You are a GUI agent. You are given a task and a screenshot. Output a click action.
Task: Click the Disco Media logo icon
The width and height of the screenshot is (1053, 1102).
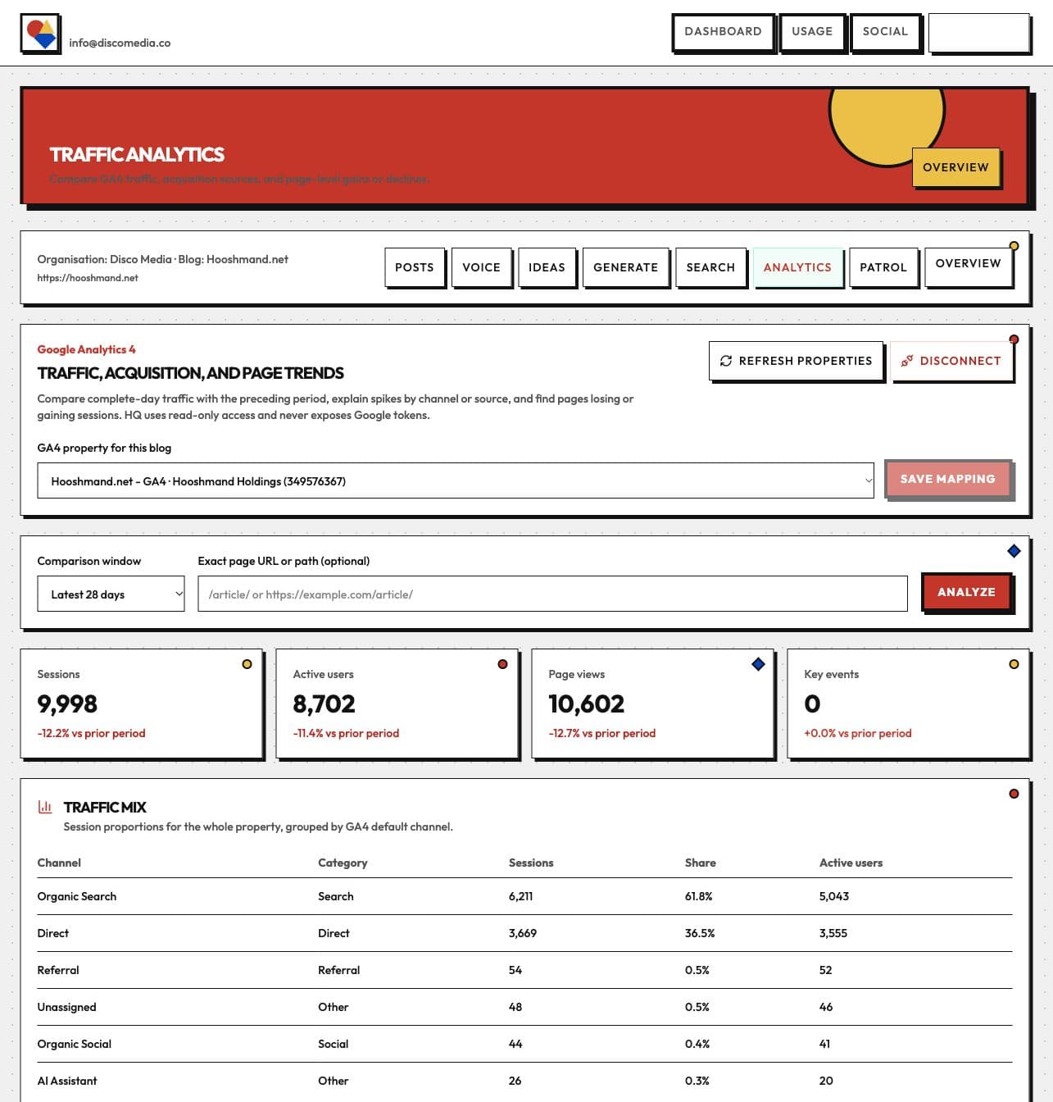40,34
